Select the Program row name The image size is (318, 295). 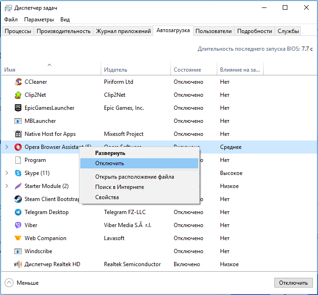click(x=35, y=160)
